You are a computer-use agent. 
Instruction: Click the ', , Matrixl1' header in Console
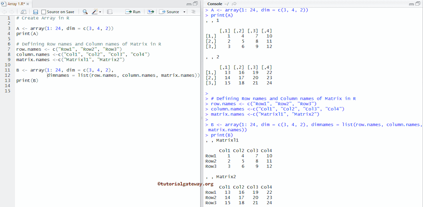click(x=222, y=140)
